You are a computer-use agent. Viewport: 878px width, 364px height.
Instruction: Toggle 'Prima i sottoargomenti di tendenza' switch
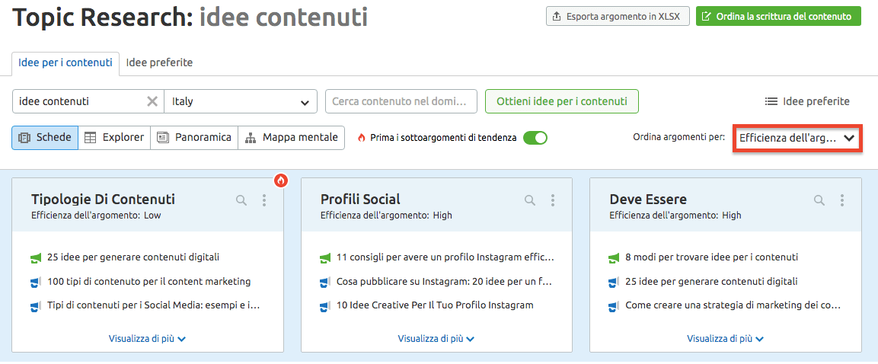[535, 138]
